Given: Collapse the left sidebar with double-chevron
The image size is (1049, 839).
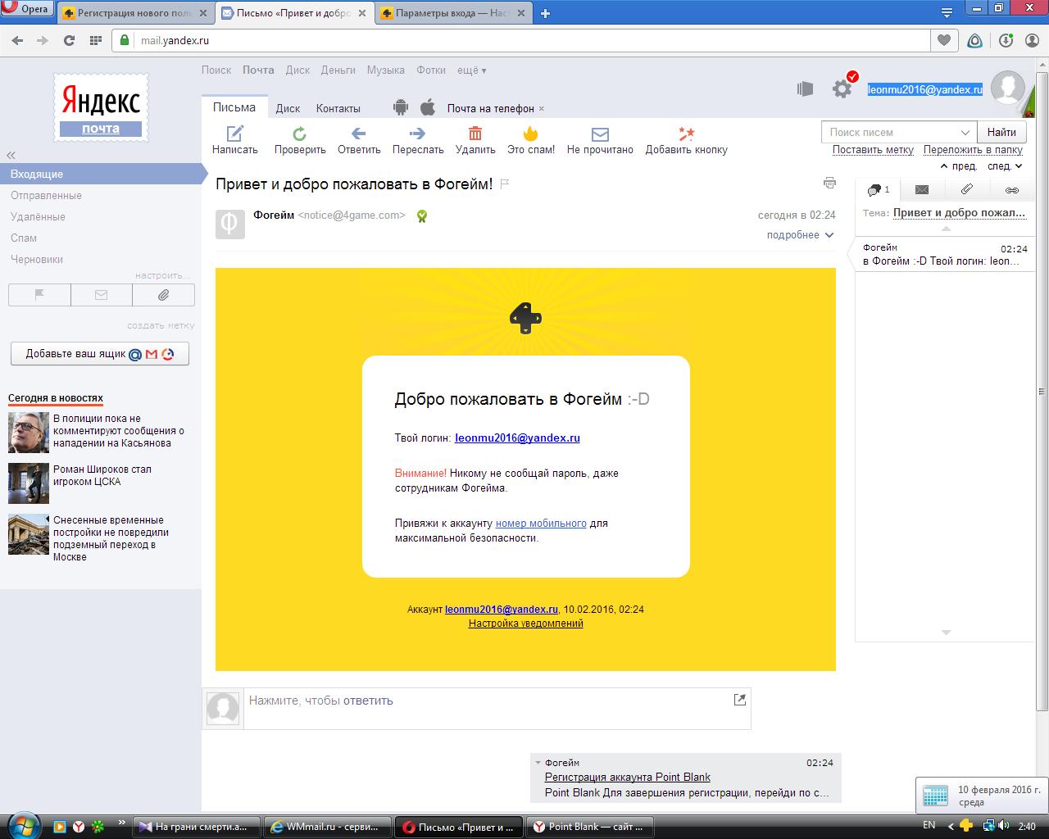Looking at the screenshot, I should tap(11, 155).
